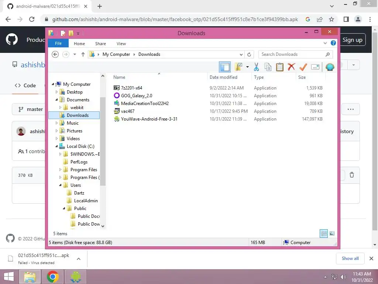
Task: Refresh the Downloads folder view
Action: click(x=249, y=55)
